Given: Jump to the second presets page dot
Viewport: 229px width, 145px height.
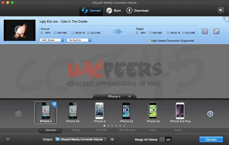Looking at the screenshot, I should (108, 125).
